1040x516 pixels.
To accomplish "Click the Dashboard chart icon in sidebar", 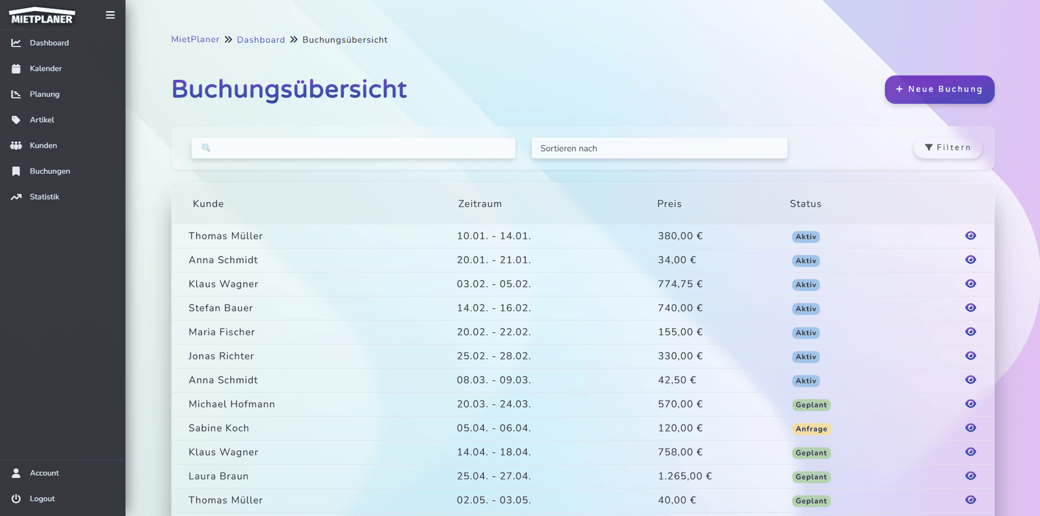I will [x=16, y=43].
